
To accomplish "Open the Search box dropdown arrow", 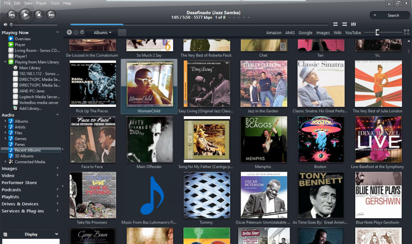I will (375, 15).
